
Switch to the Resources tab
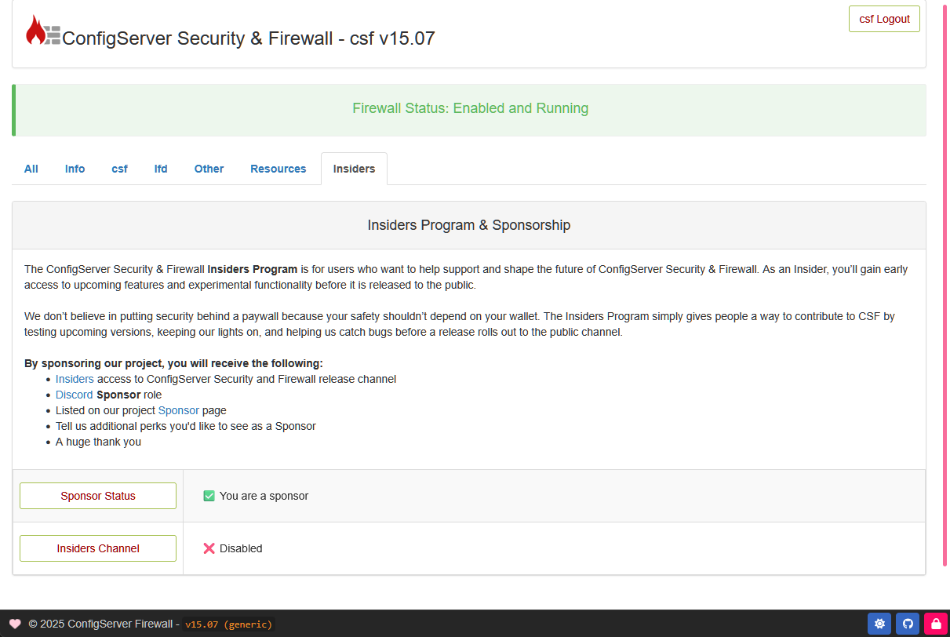point(278,169)
